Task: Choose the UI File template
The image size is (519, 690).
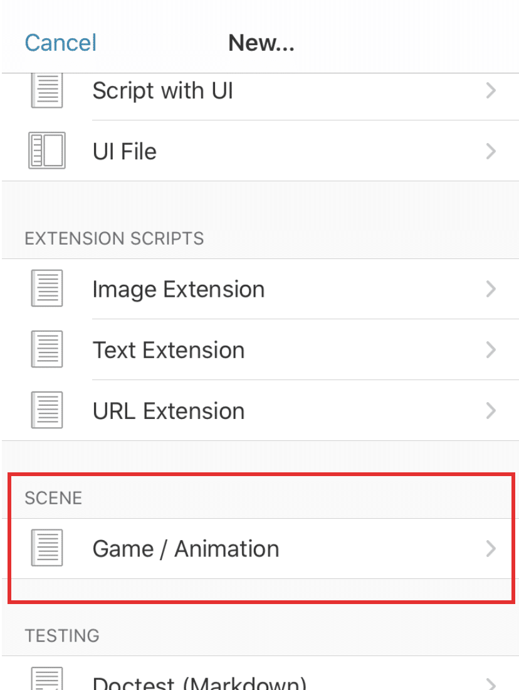Action: (260, 151)
